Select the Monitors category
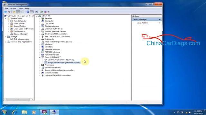 49,47
